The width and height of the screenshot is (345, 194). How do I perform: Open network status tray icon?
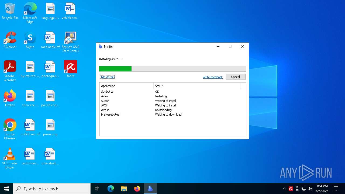pyautogui.click(x=304, y=189)
